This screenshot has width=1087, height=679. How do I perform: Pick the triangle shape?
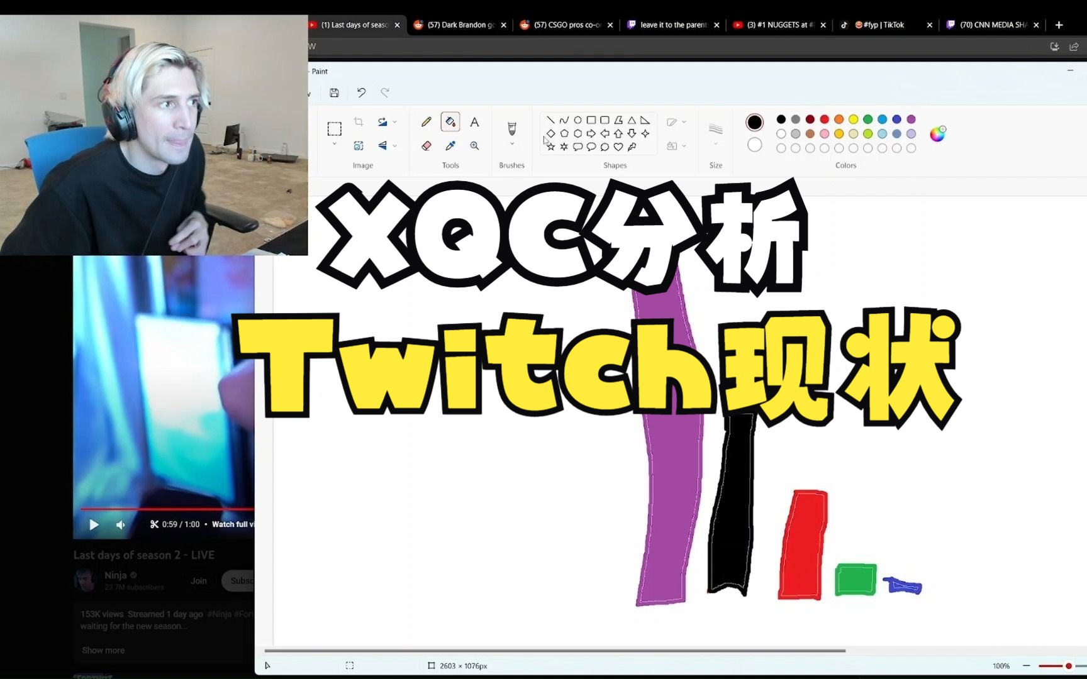point(632,119)
